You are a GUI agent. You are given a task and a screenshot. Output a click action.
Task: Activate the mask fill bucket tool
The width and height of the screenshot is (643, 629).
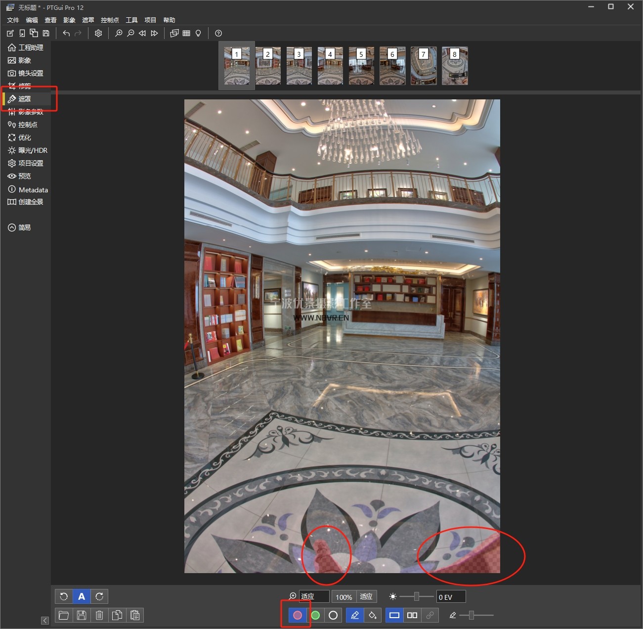pos(373,615)
